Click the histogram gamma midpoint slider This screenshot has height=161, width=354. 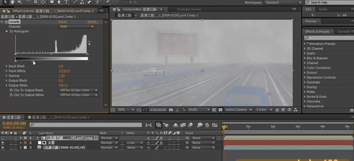coord(51,54)
